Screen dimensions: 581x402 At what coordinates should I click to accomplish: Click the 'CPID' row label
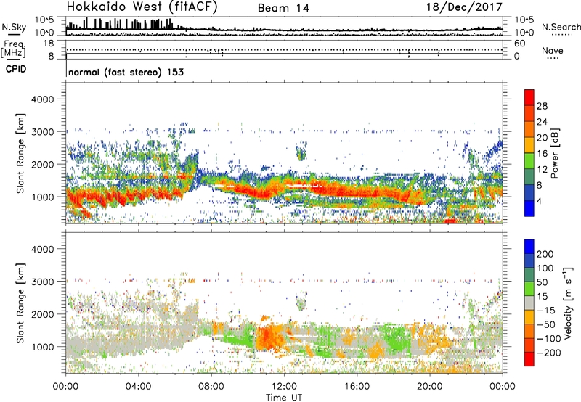(16, 69)
